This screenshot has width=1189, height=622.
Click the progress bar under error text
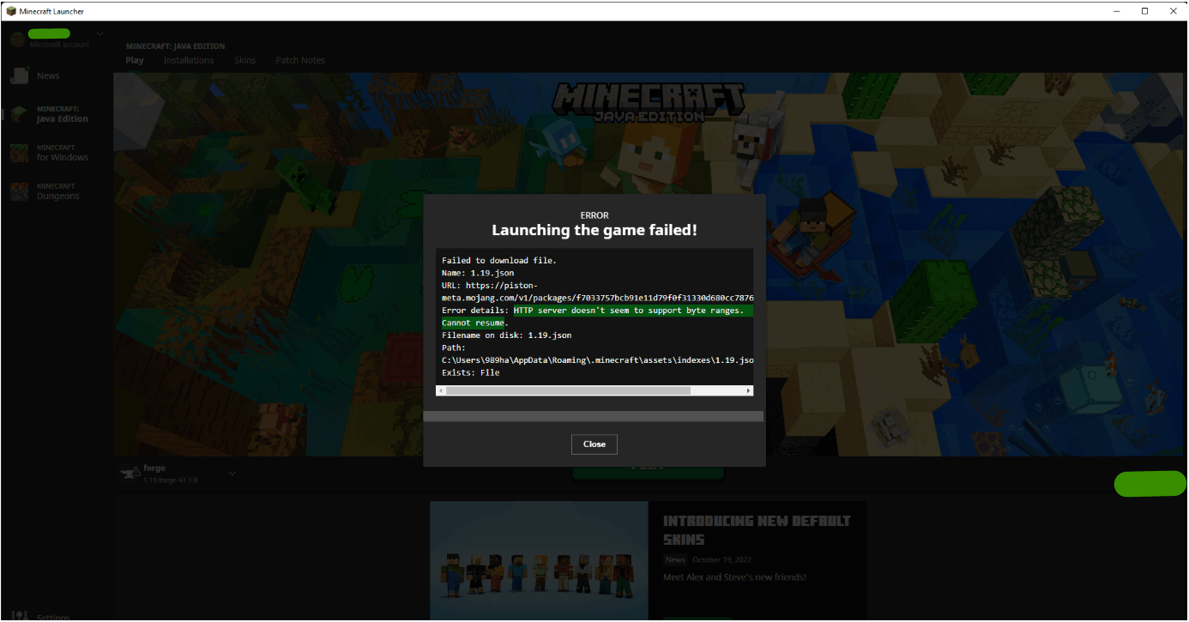[593, 416]
